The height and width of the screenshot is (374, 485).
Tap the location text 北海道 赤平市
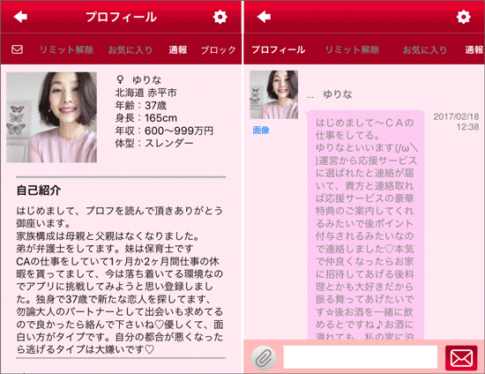146,93
